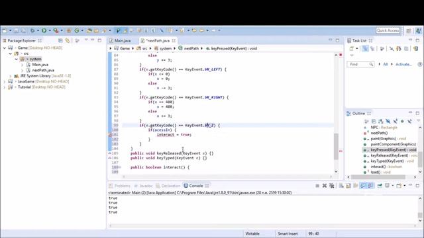Image resolution: width=424 pixels, height=238 pixels.
Task: Toggle Focus on Workweek in Task List
Action: 382,48
